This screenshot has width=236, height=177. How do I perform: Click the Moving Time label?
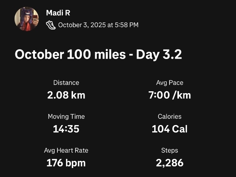pyautogui.click(x=66, y=116)
